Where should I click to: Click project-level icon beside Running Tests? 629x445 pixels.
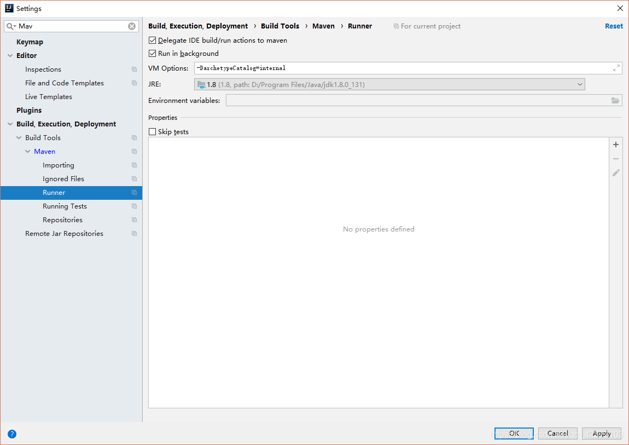135,206
